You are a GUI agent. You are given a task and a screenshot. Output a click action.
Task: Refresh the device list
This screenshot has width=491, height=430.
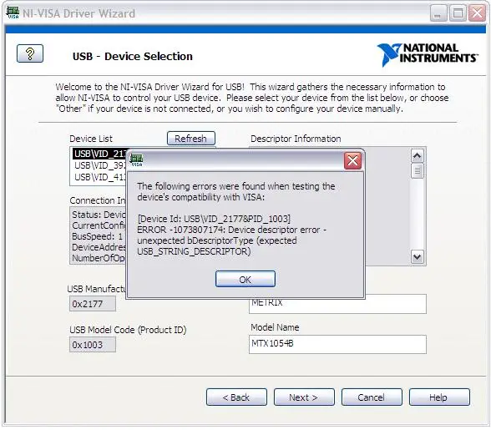click(x=190, y=138)
